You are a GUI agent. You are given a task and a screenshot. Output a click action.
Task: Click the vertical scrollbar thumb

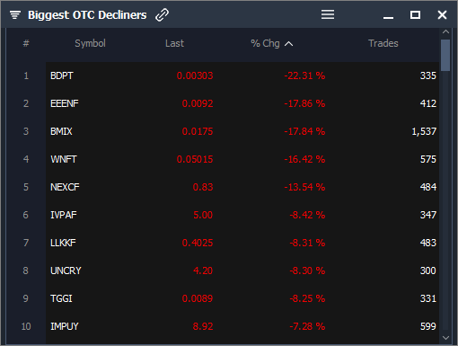pos(445,55)
